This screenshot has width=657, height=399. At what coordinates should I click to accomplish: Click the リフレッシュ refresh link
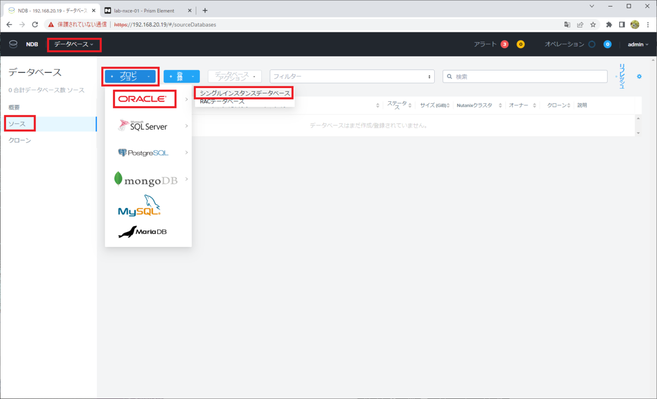(621, 77)
